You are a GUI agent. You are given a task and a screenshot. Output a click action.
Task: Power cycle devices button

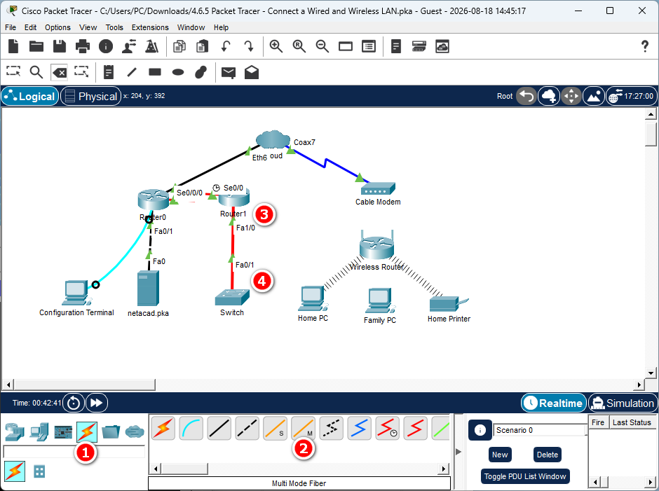click(74, 403)
